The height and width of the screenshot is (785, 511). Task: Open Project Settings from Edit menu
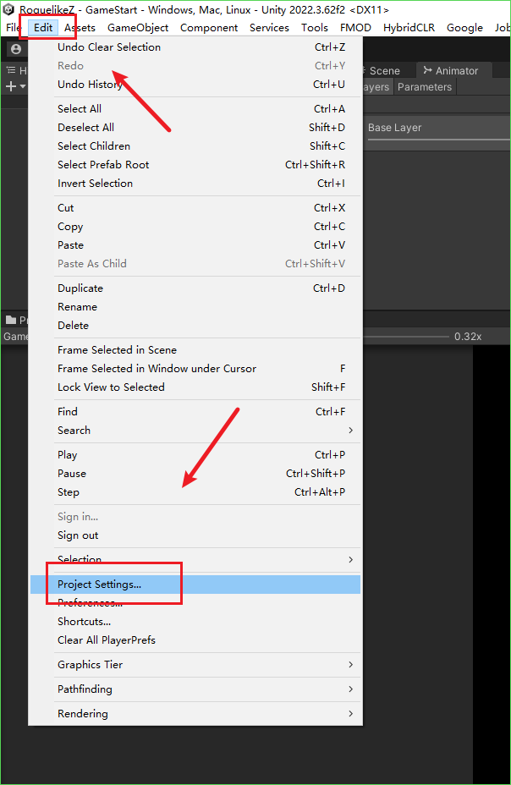click(100, 585)
